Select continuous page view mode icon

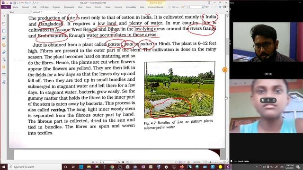[x=180, y=162]
